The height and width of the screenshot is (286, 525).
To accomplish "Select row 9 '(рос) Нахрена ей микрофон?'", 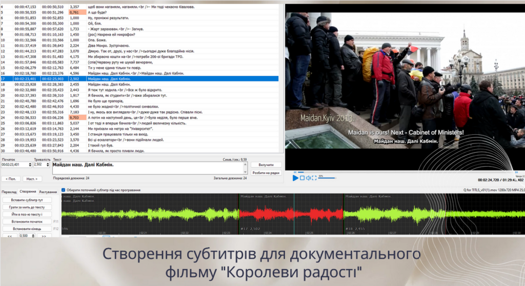I will tap(139, 34).
